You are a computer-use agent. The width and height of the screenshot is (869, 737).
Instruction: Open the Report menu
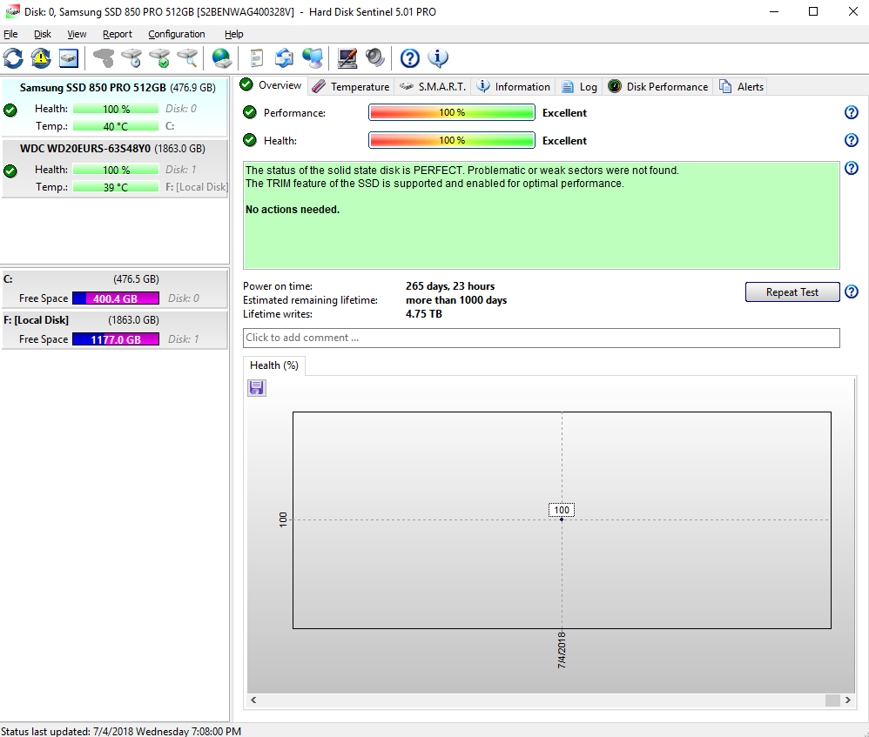[118, 34]
